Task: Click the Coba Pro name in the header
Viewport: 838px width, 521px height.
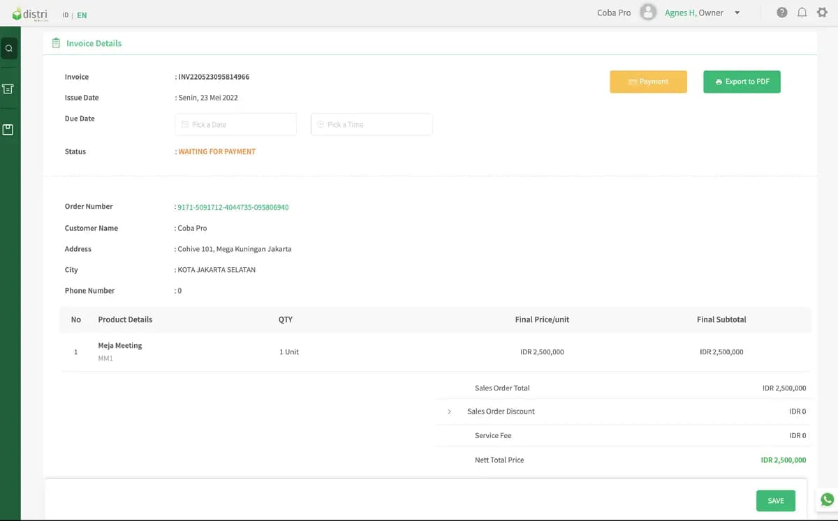Action: tap(614, 13)
